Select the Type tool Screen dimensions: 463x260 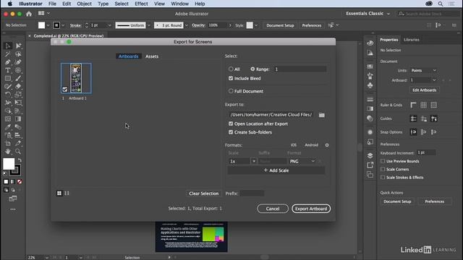(x=8, y=70)
